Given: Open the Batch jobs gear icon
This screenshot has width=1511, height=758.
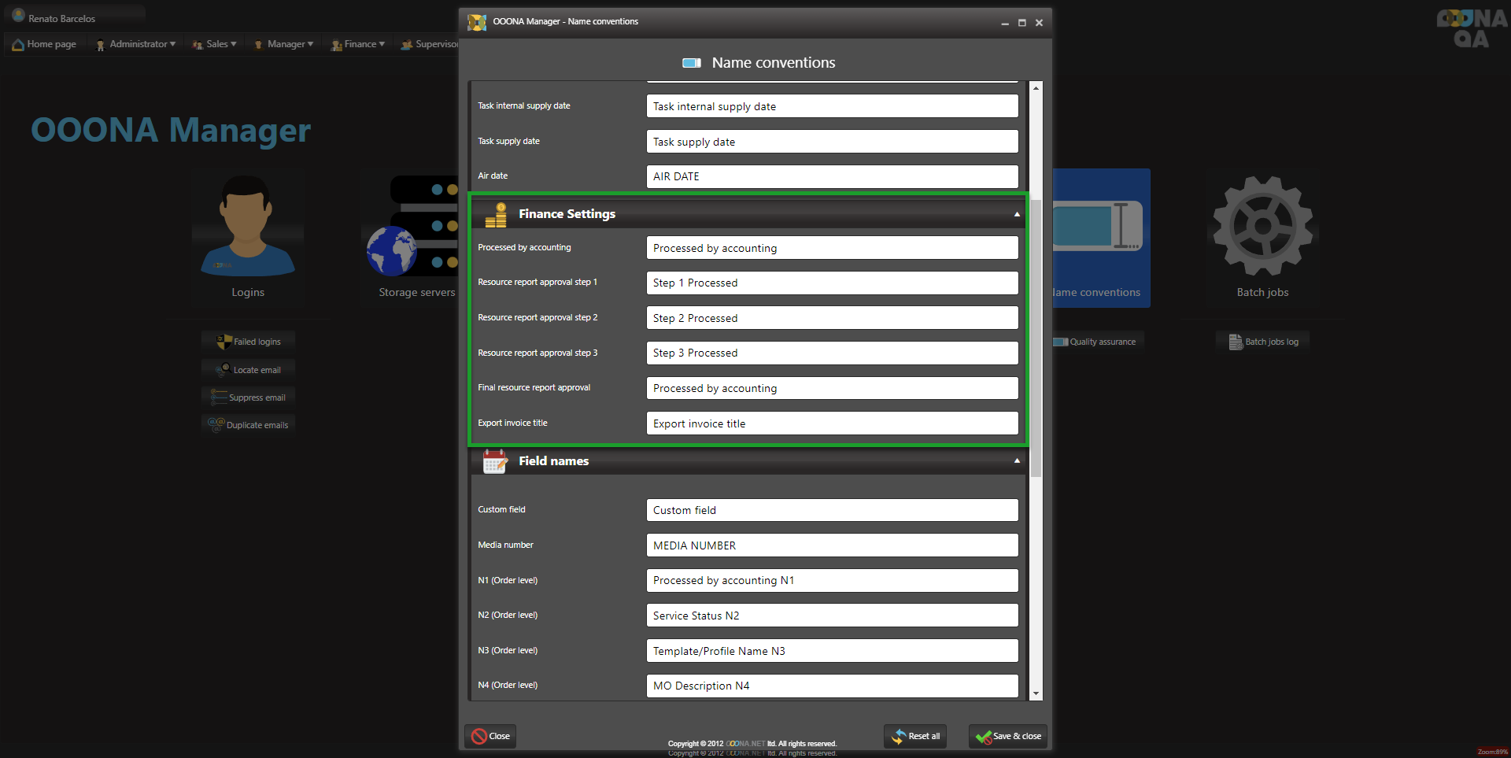Looking at the screenshot, I should point(1262,227).
